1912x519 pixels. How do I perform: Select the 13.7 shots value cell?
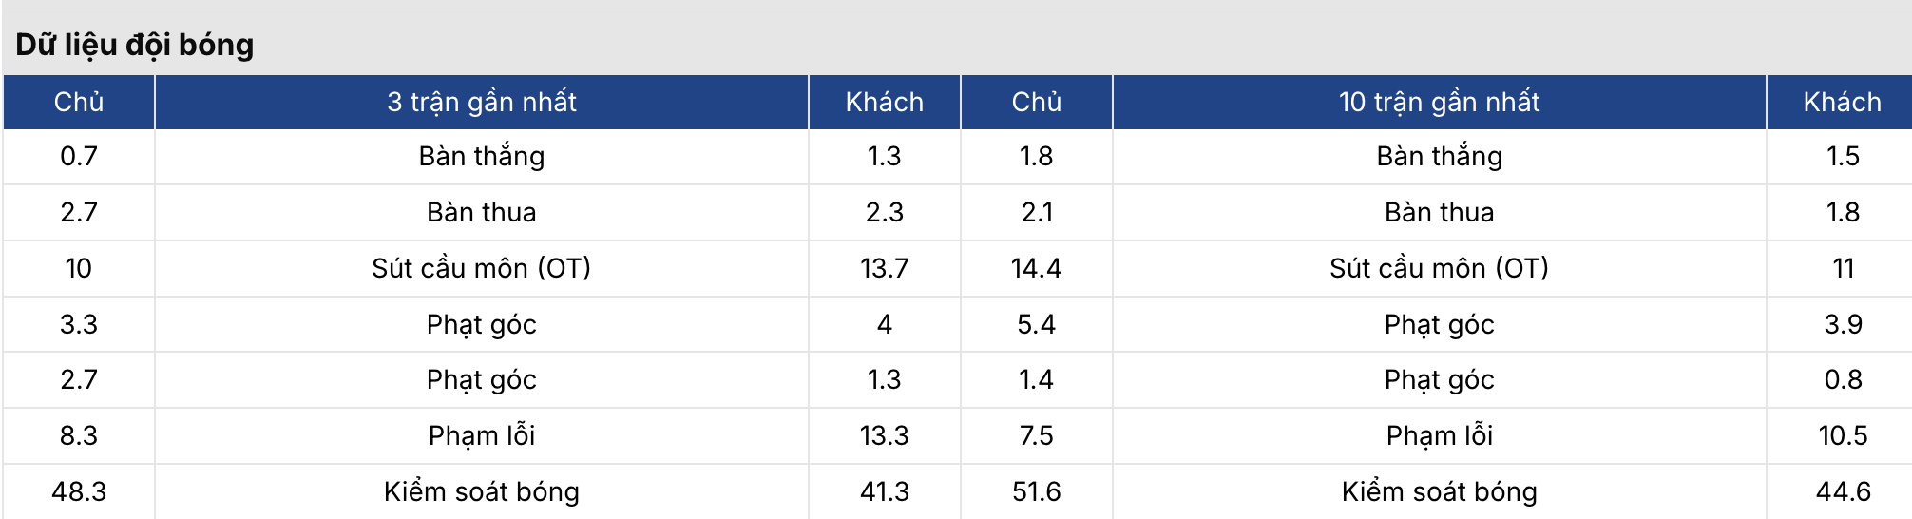coord(884,268)
